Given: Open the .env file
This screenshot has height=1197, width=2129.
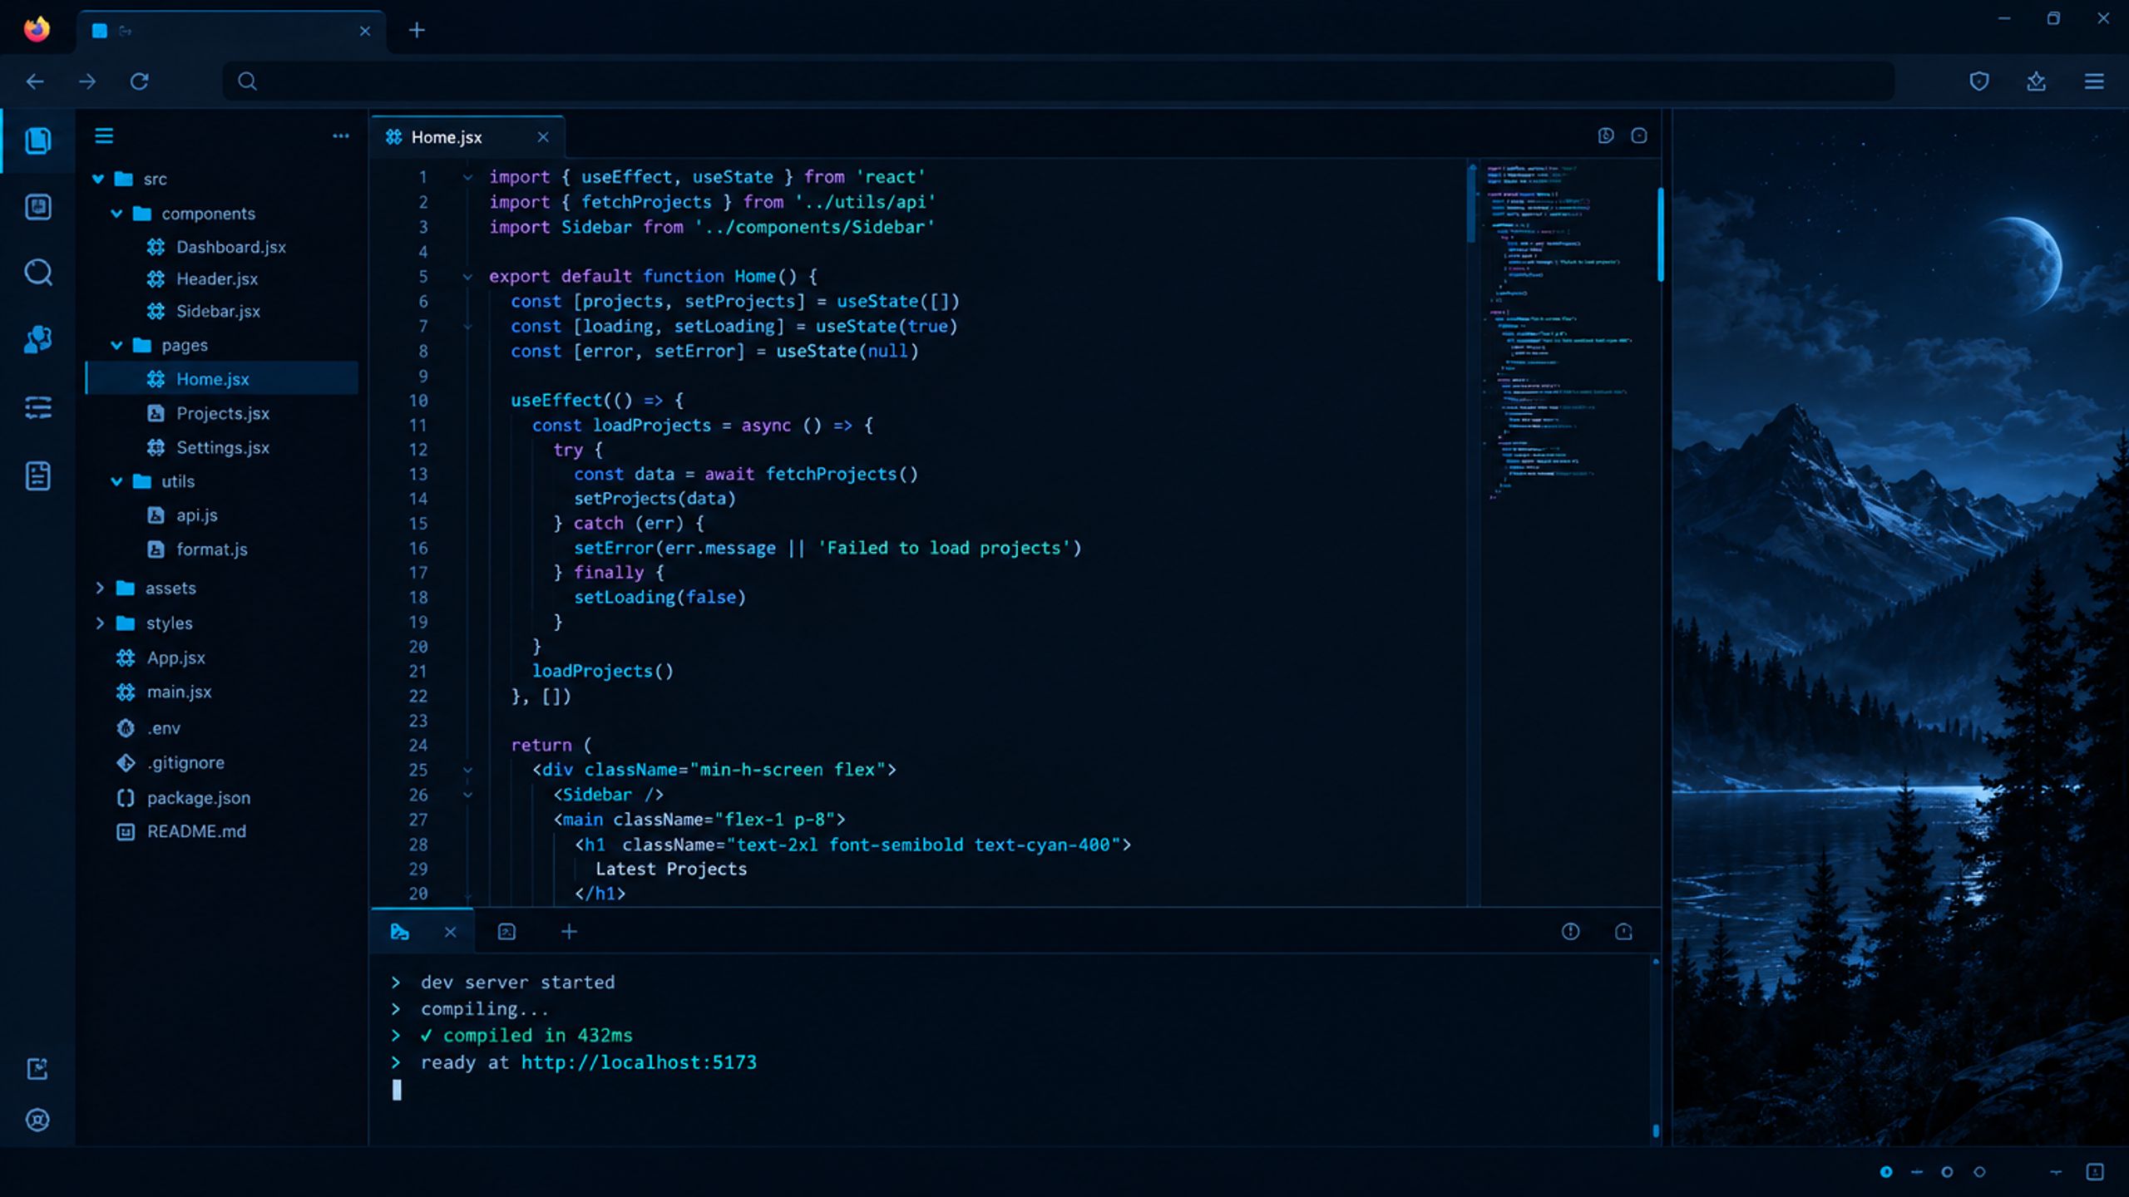Looking at the screenshot, I should tap(163, 728).
